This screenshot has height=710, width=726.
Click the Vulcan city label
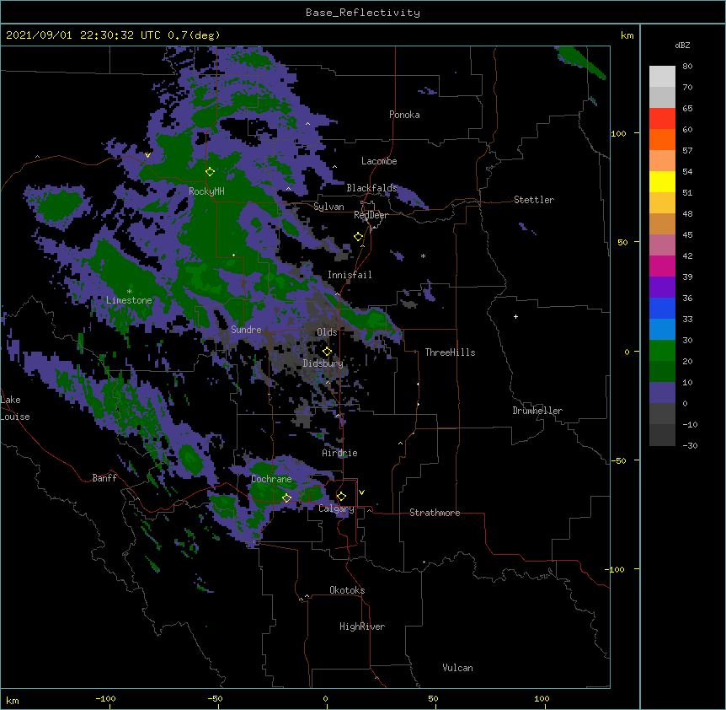(457, 668)
